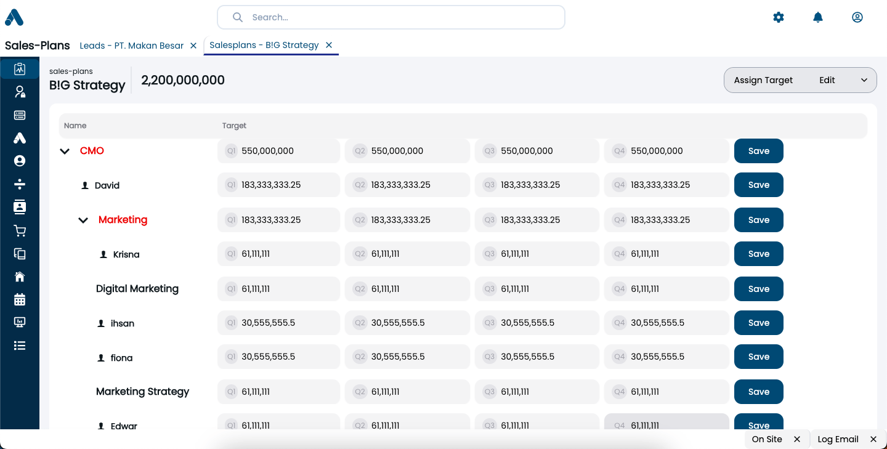Click person icon next to David

tap(86, 185)
